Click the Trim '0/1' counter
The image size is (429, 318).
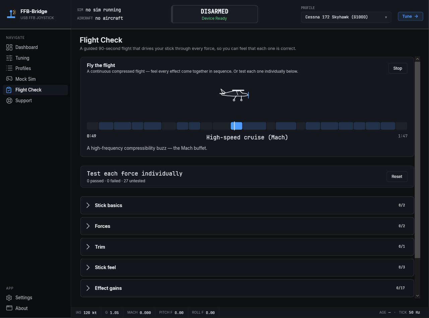point(402,247)
